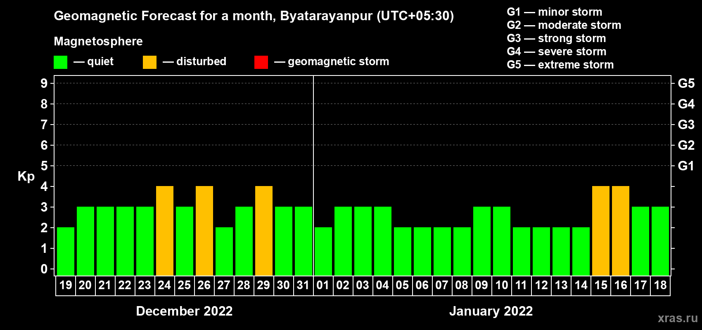Click the date label 27
The height and width of the screenshot is (330, 702).
click(x=224, y=285)
